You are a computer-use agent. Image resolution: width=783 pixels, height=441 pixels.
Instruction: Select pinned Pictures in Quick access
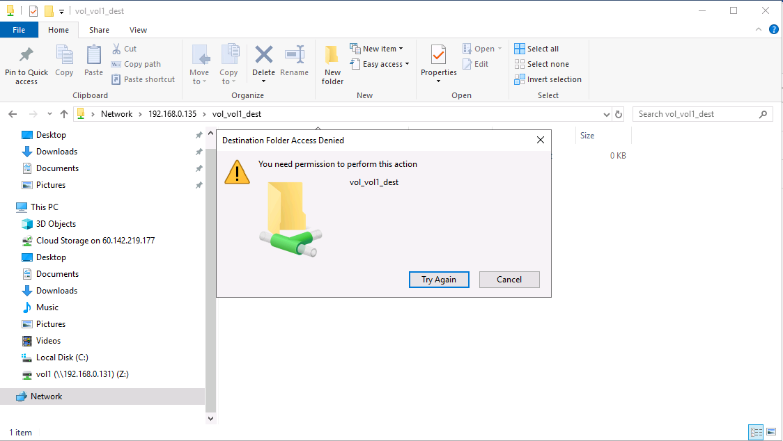[43, 185]
